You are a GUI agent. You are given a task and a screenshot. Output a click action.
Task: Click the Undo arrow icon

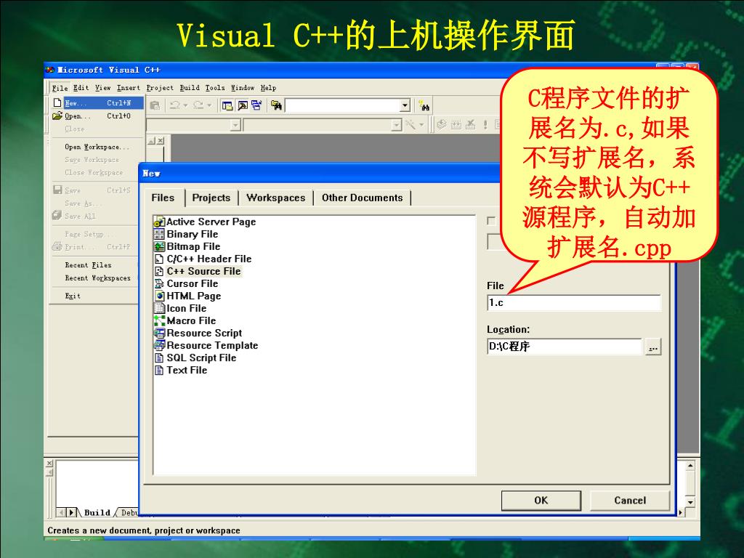(174, 105)
